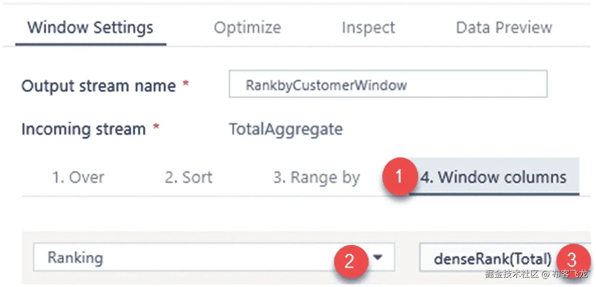Edit the denseRank(Total) expression box

point(493,259)
